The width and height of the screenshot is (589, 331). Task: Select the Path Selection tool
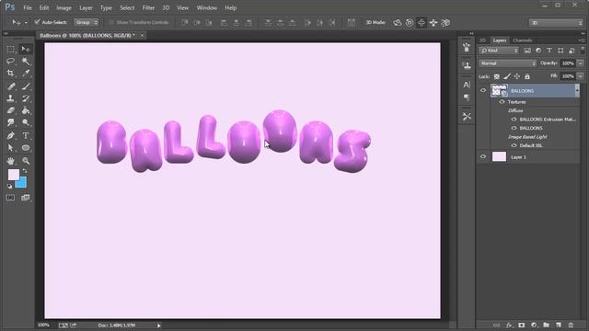(10, 148)
